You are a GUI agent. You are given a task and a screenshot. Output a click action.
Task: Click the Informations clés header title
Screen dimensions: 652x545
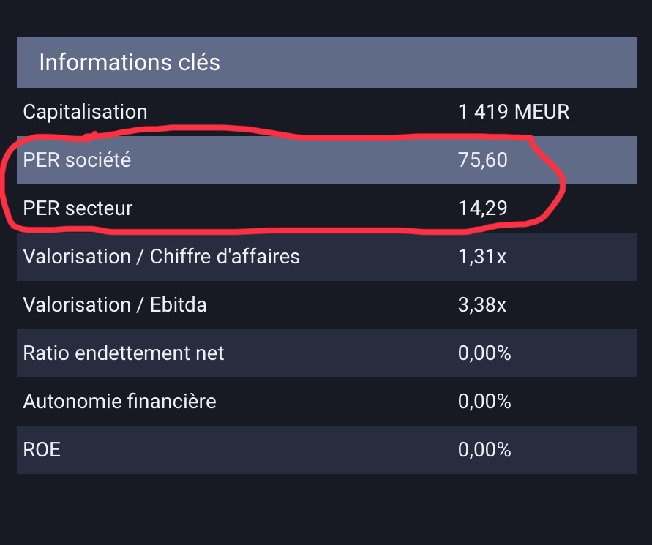[130, 62]
